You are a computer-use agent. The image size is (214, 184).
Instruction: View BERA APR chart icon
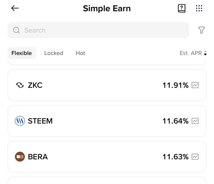click(x=195, y=157)
